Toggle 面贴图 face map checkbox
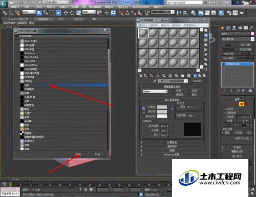 [178, 94]
